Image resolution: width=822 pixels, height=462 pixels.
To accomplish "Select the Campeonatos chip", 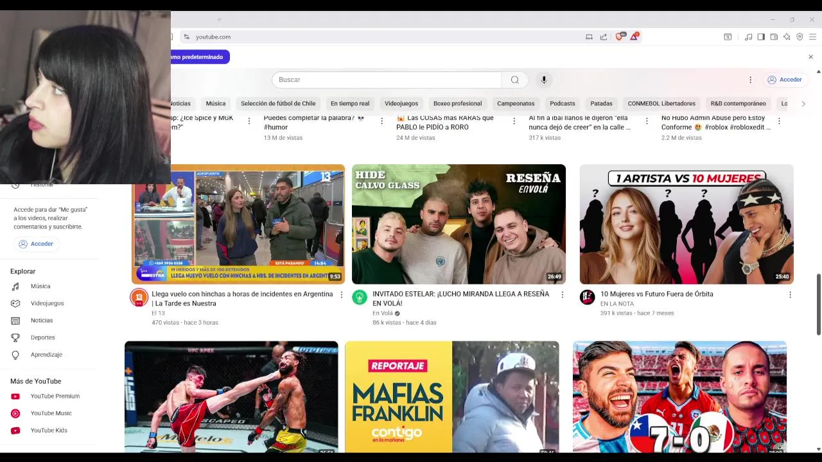I will point(516,103).
